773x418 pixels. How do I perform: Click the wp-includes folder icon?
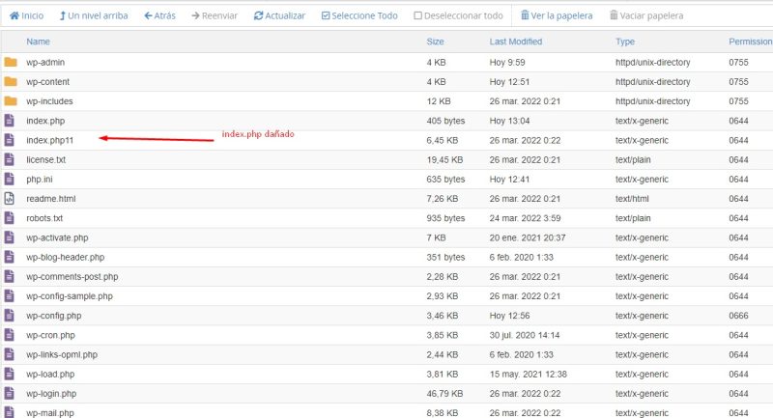click(11, 101)
